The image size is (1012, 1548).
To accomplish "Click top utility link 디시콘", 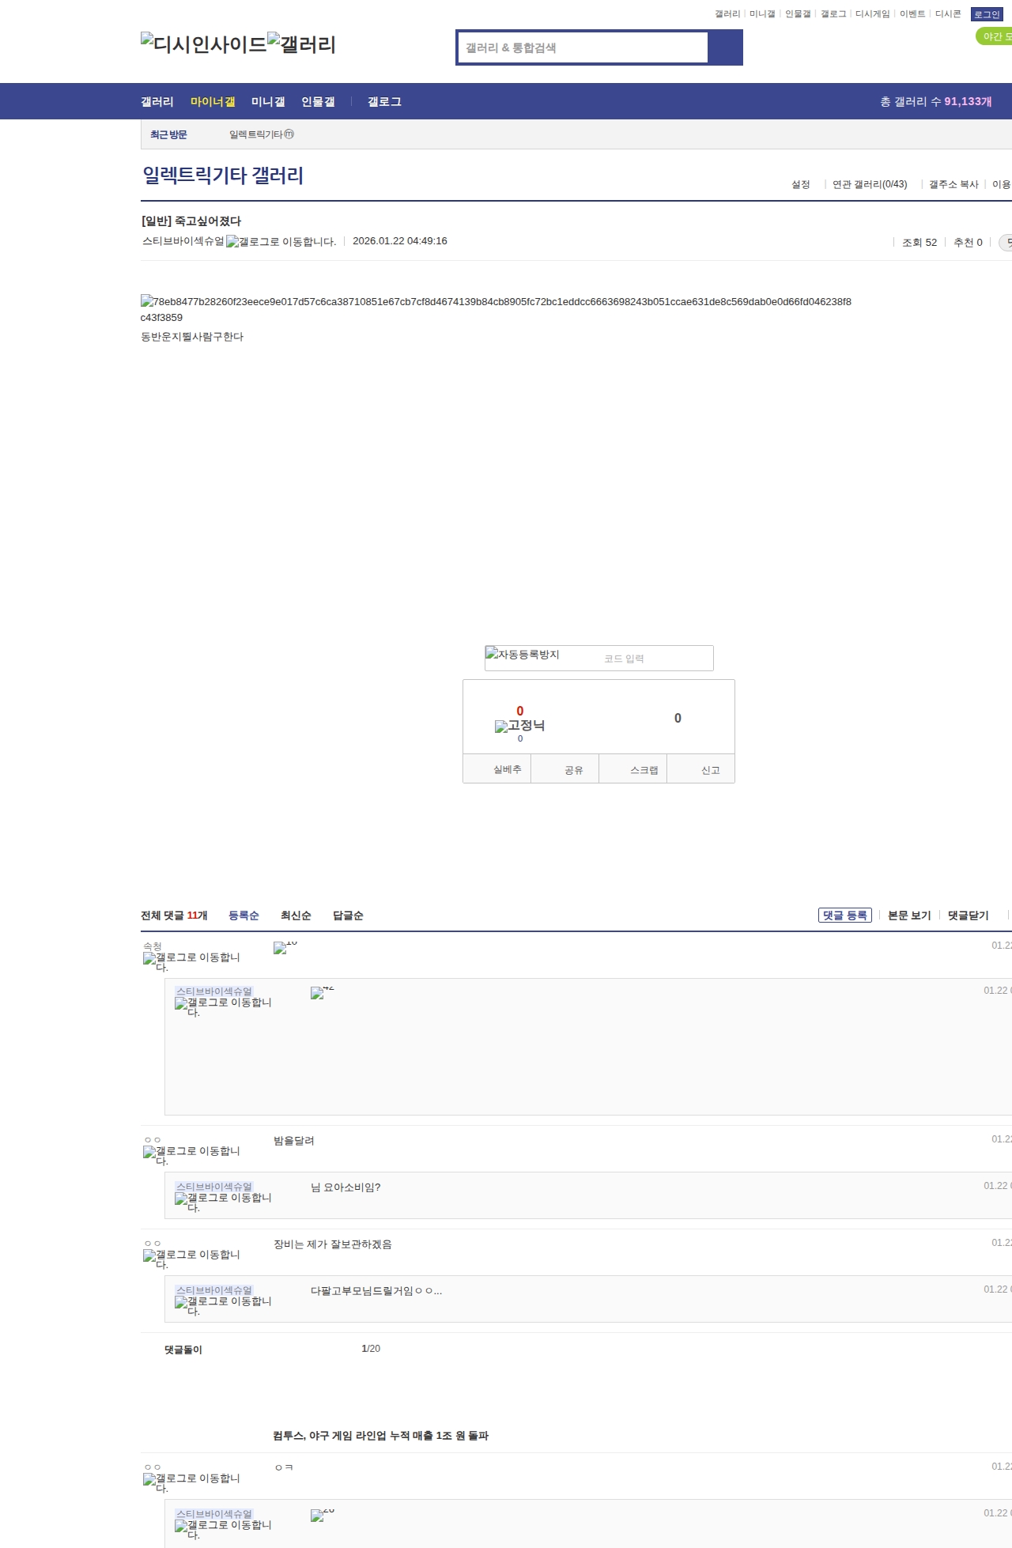I will click(x=948, y=13).
